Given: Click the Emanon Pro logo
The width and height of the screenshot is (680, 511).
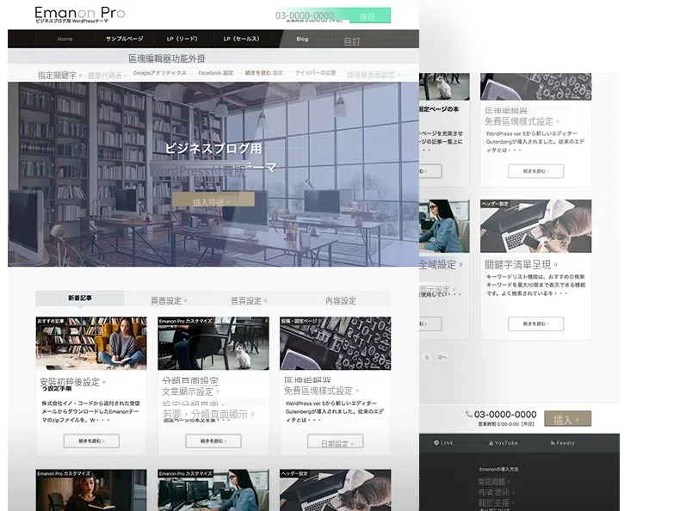Looking at the screenshot, I should tap(80, 15).
